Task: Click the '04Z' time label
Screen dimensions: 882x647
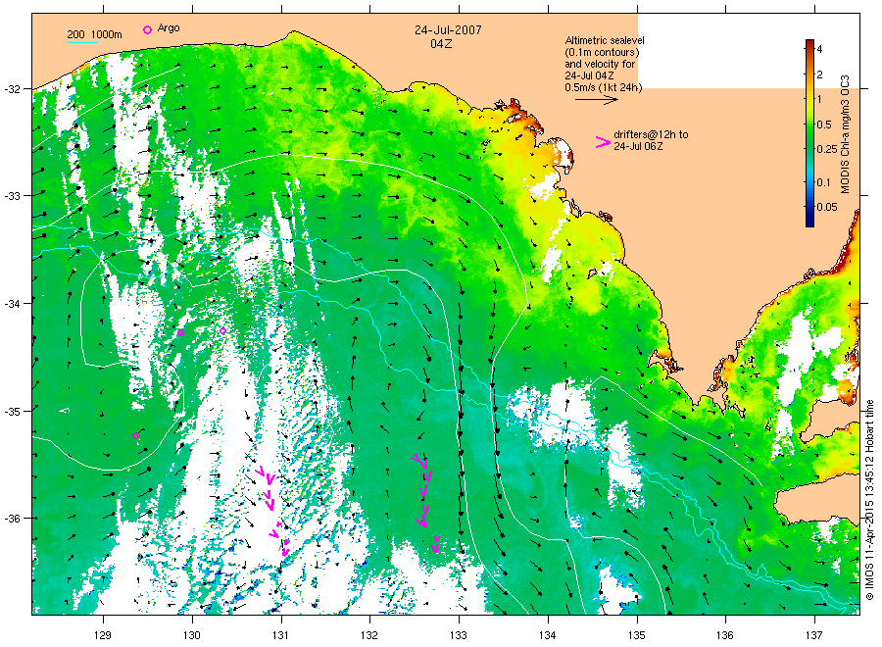Action: (x=441, y=44)
